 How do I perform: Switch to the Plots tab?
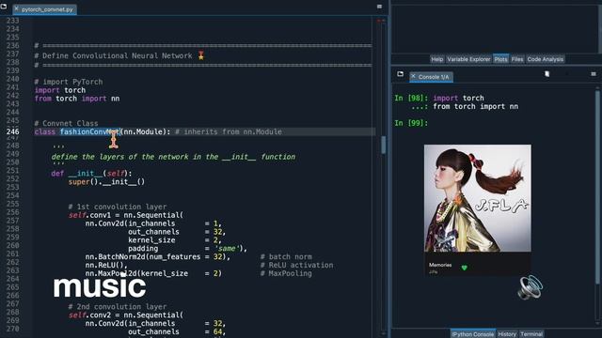(500, 59)
